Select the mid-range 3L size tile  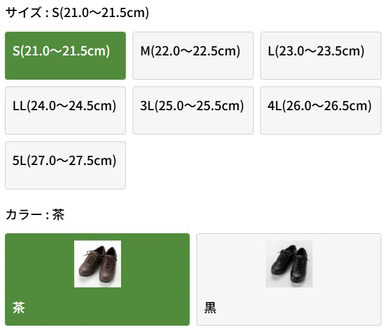pyautogui.click(x=193, y=110)
